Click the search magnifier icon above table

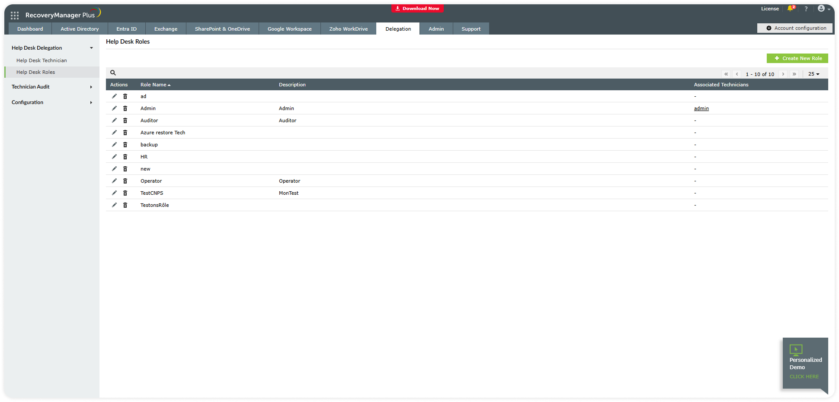point(113,73)
